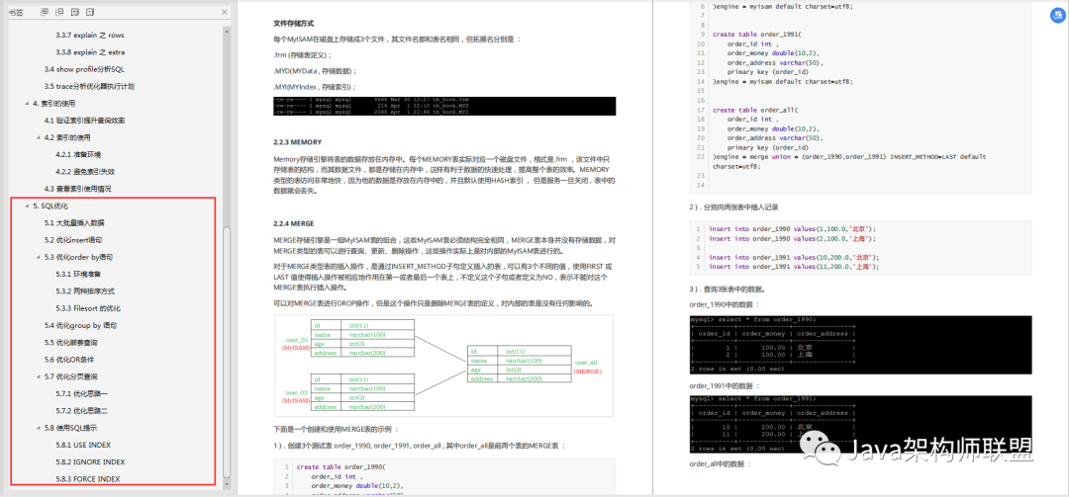Viewport: 1069px width, 497px height.
Task: Open bookmark '3.3.8 explain 之 extra'
Action: coord(90,51)
